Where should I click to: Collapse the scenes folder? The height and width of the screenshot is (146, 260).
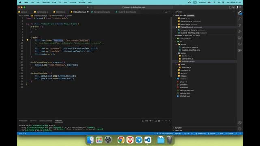pyautogui.click(x=183, y=53)
